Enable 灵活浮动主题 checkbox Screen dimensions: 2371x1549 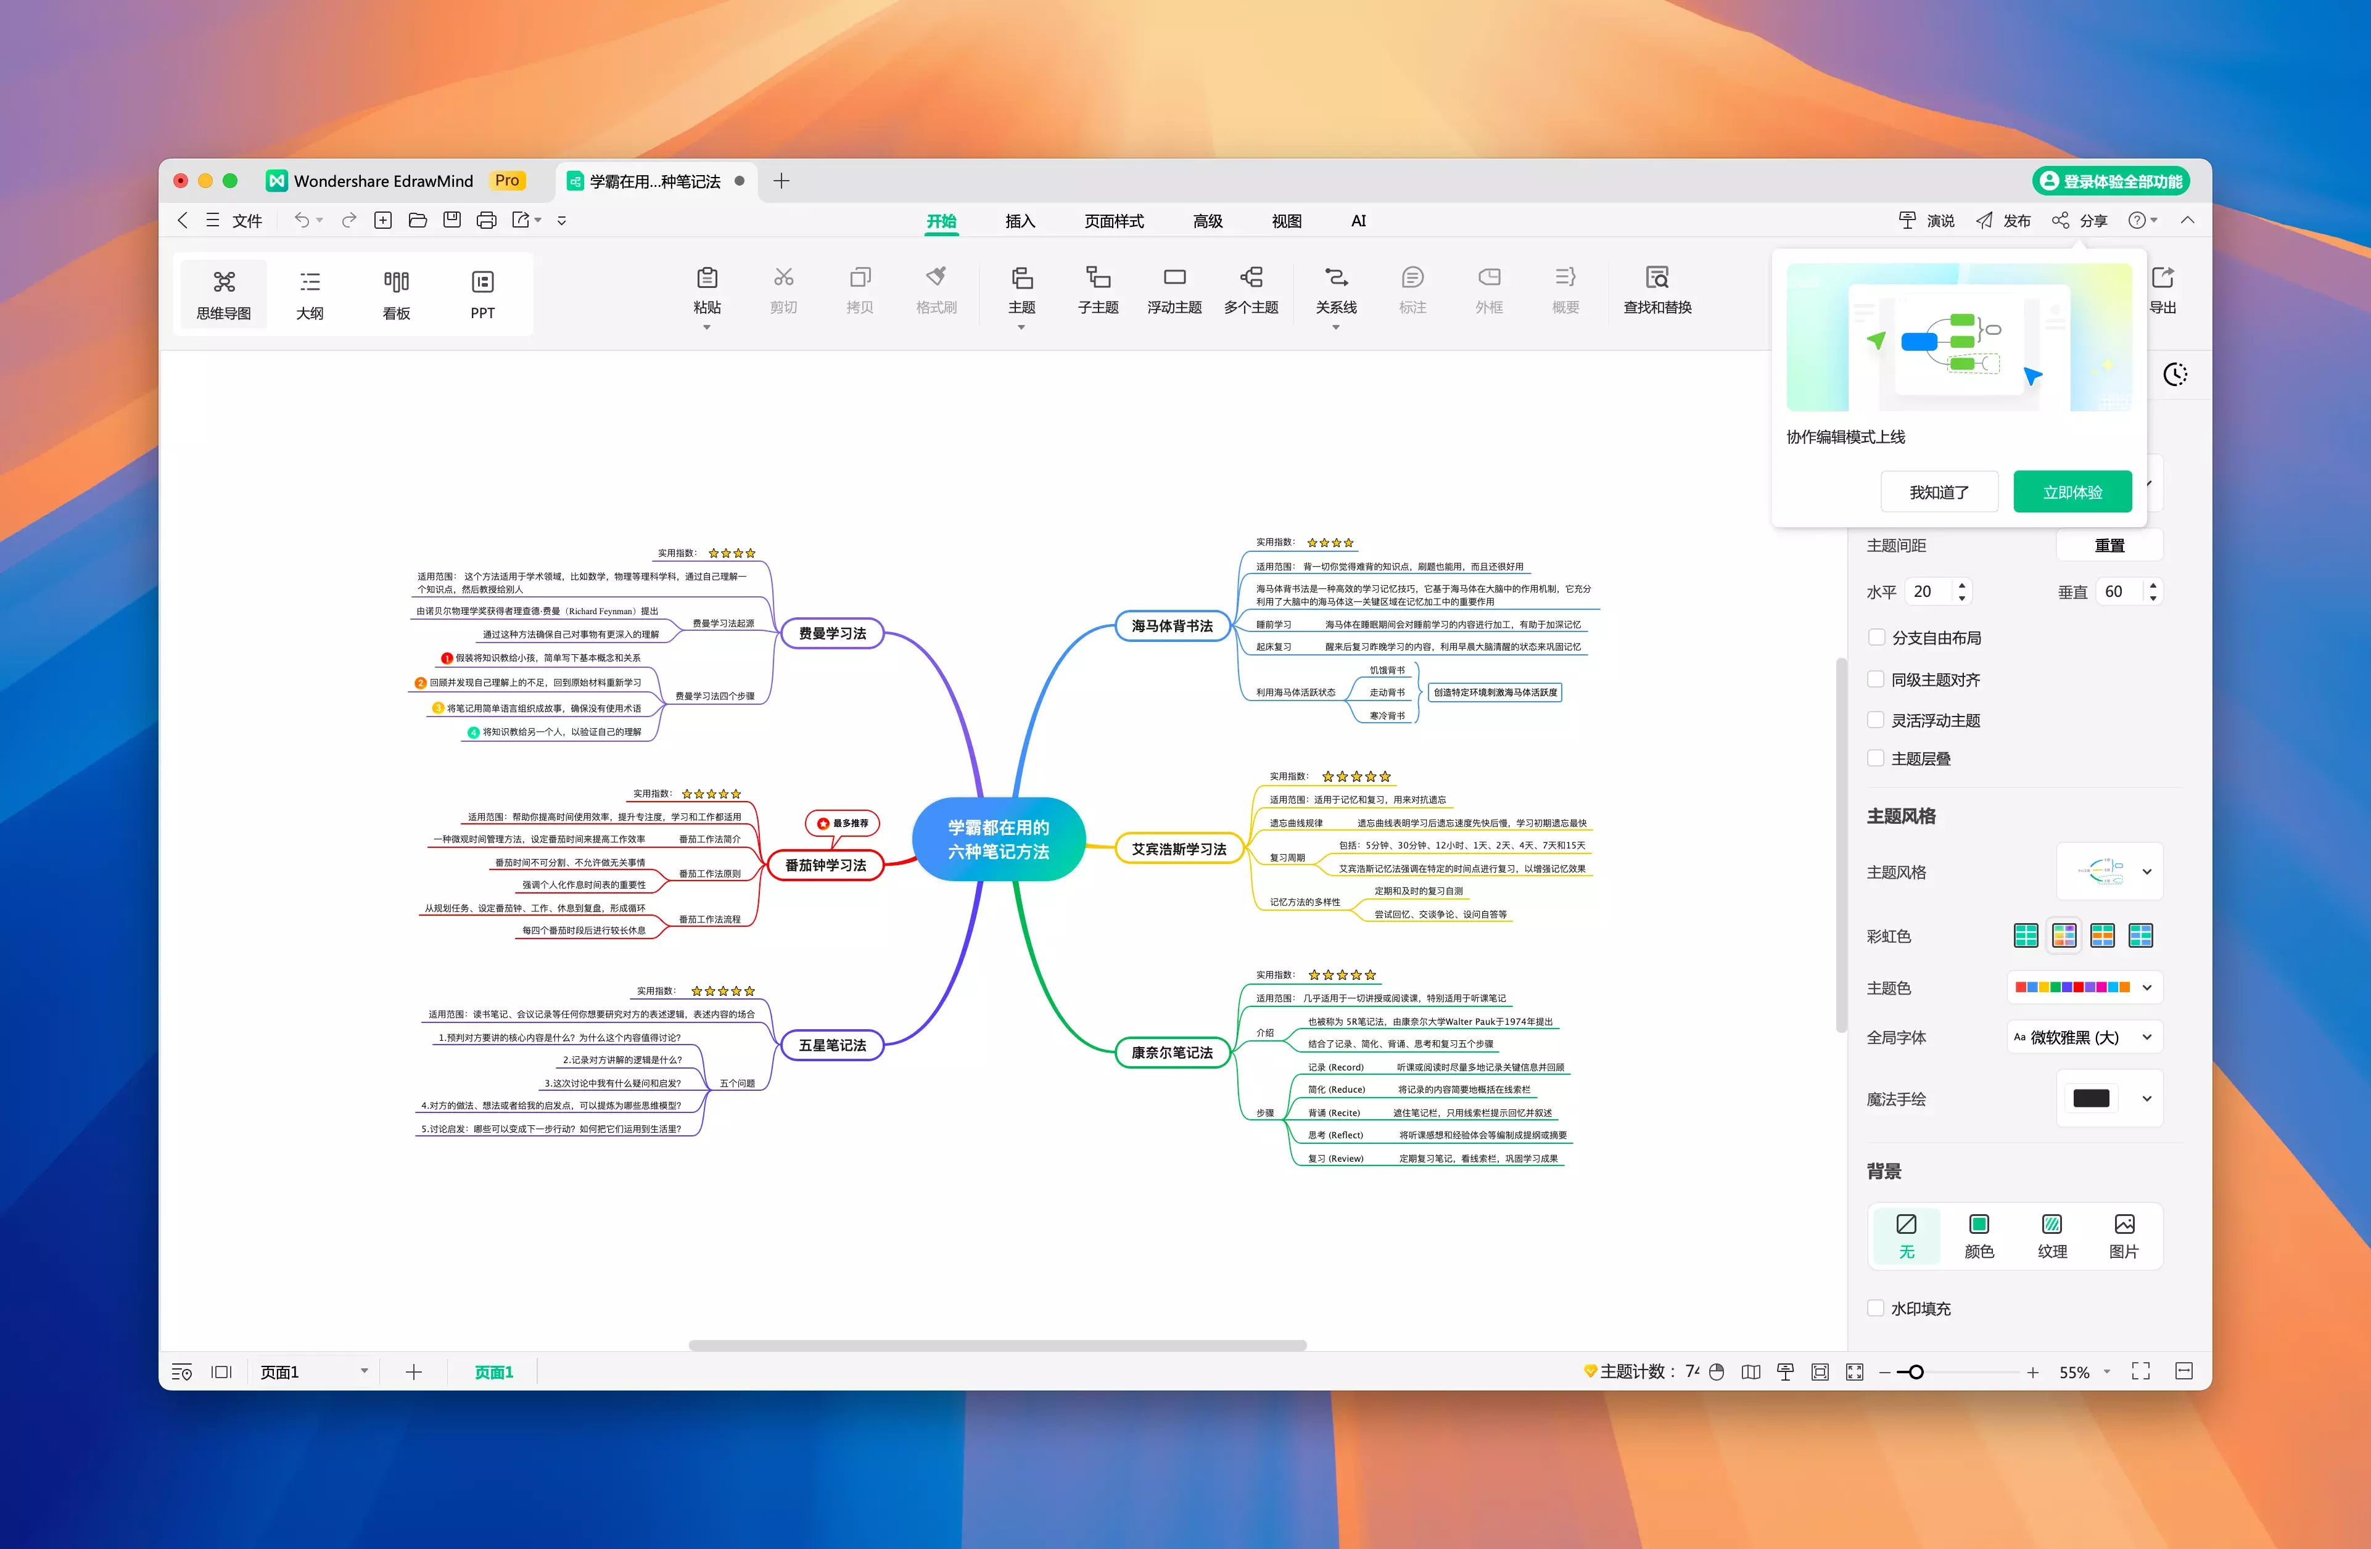[1876, 720]
